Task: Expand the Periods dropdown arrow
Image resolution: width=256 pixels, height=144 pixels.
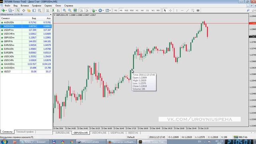Action: click(x=103, y=10)
